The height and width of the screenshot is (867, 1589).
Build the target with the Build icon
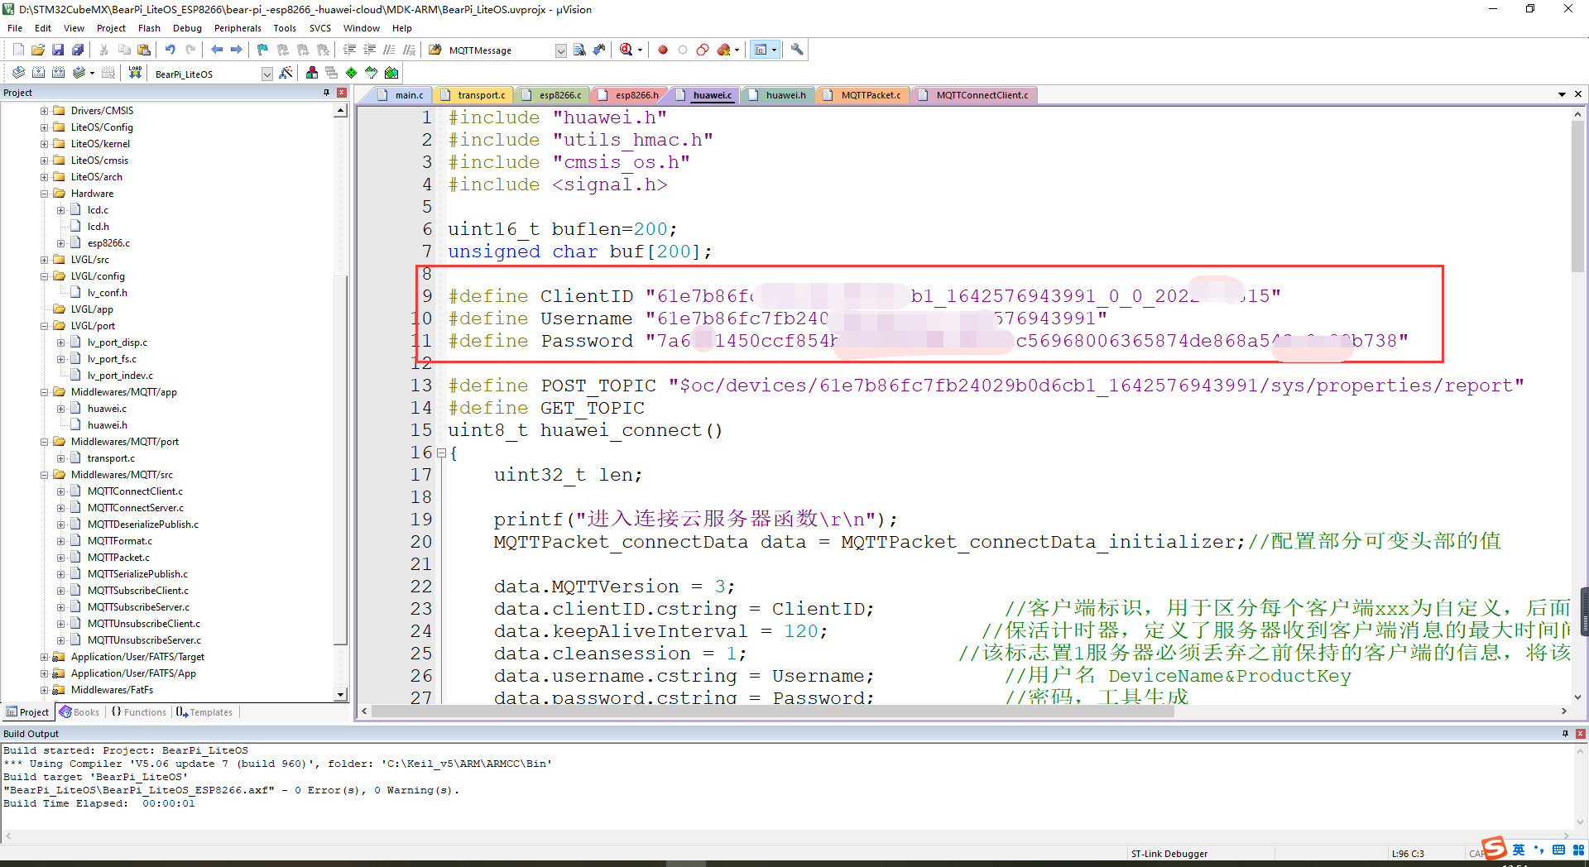[x=38, y=73]
